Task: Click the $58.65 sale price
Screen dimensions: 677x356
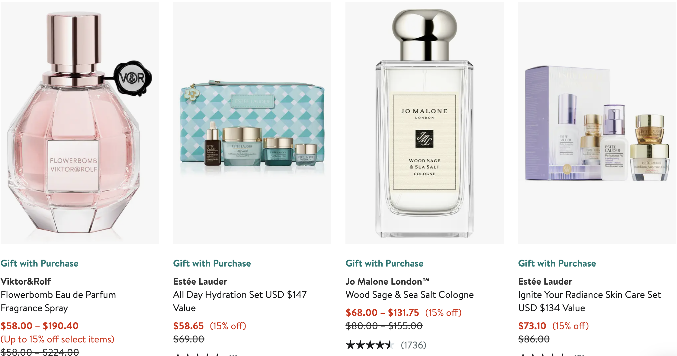Action: [x=188, y=326]
